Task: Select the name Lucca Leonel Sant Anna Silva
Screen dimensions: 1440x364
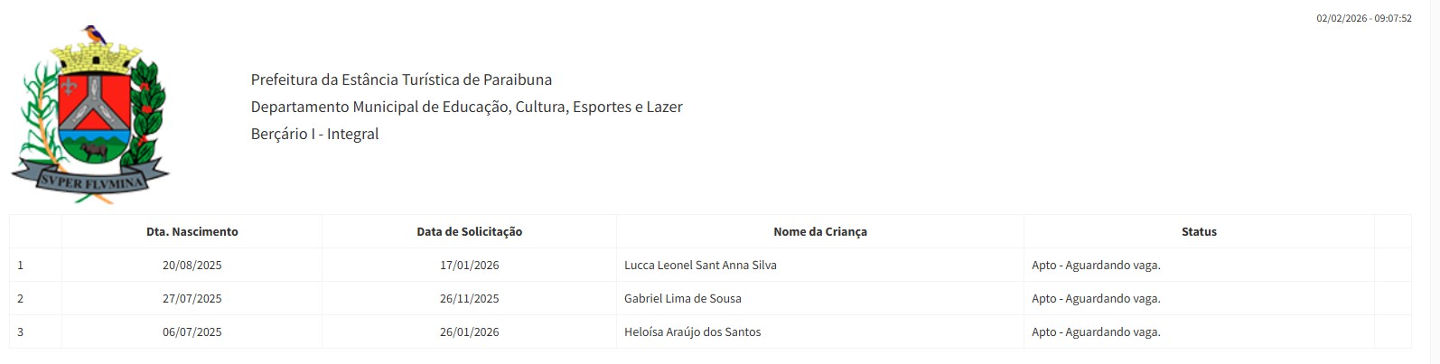Action: [x=700, y=266]
